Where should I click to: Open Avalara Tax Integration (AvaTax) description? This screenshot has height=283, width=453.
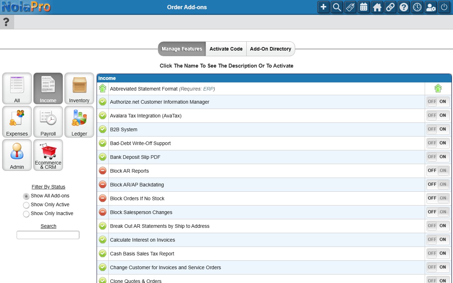146,116
